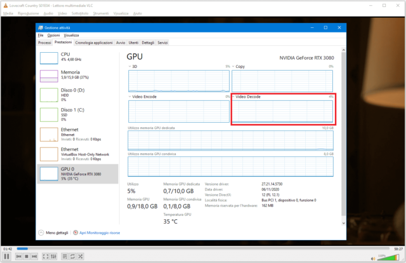The image size is (406, 263).
Task: Click the Task Manager title bar icon
Action: point(41,28)
